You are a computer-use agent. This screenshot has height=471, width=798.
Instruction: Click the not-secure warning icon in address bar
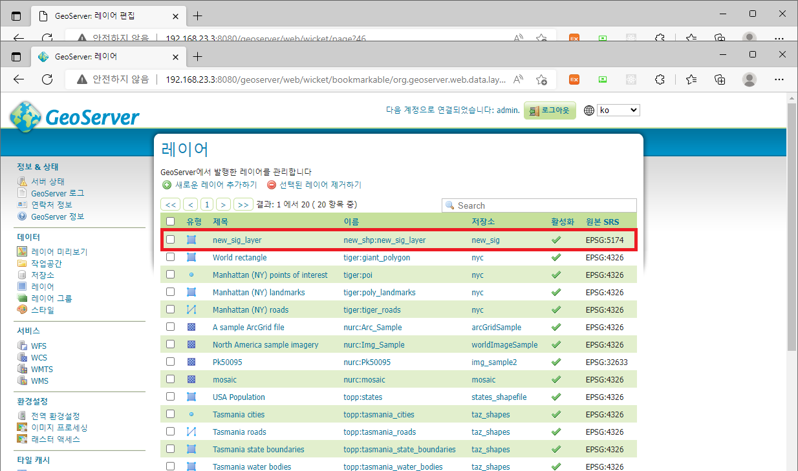coord(81,79)
